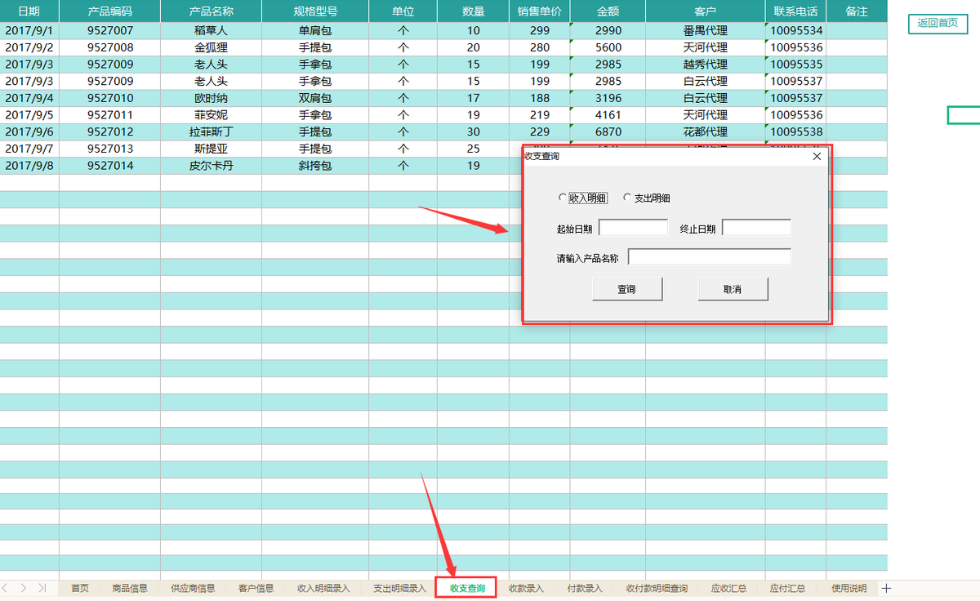Screen dimensions: 980x601
Task: Open the 客户信息 sheet tab
Action: [x=257, y=587]
